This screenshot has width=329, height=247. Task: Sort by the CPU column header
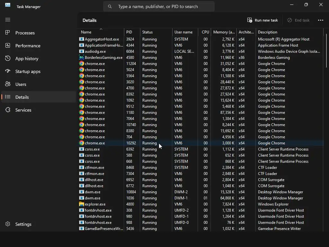205,32
